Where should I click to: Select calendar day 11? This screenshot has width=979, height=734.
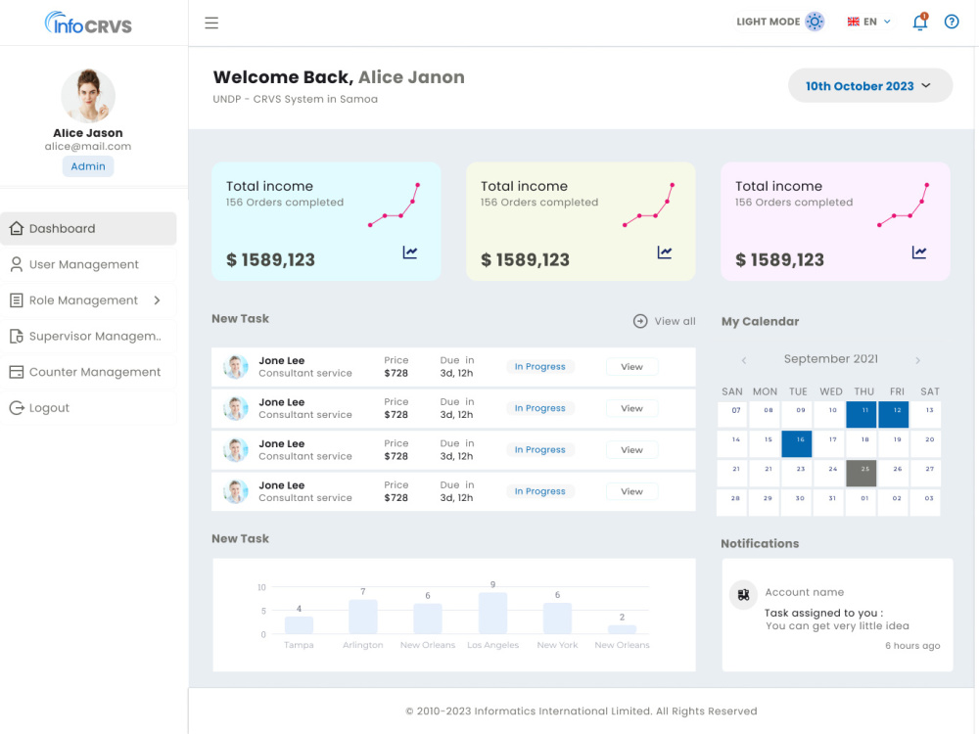pos(861,414)
